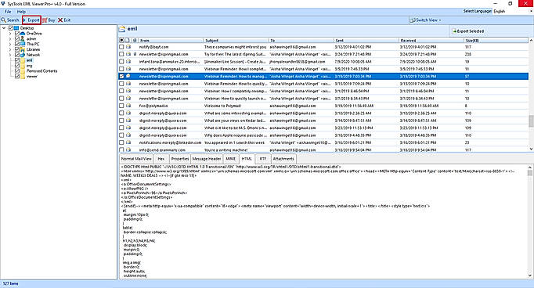Switch to the Message Header tab
Screen dimensions: 534x288
click(x=207, y=159)
